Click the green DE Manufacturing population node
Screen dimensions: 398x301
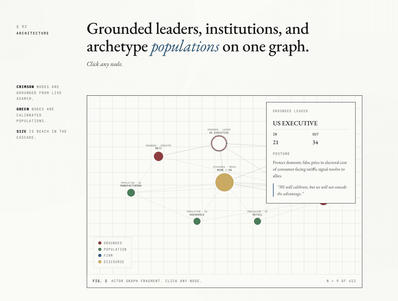[x=131, y=193]
